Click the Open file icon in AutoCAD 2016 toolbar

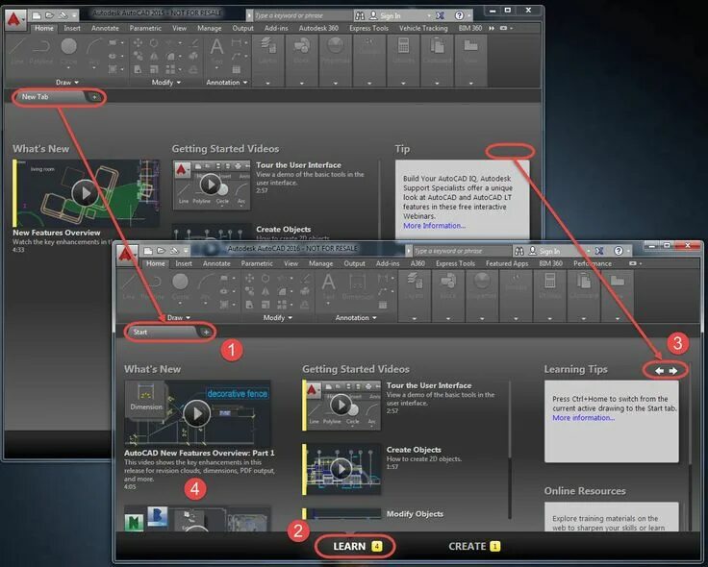(x=161, y=251)
